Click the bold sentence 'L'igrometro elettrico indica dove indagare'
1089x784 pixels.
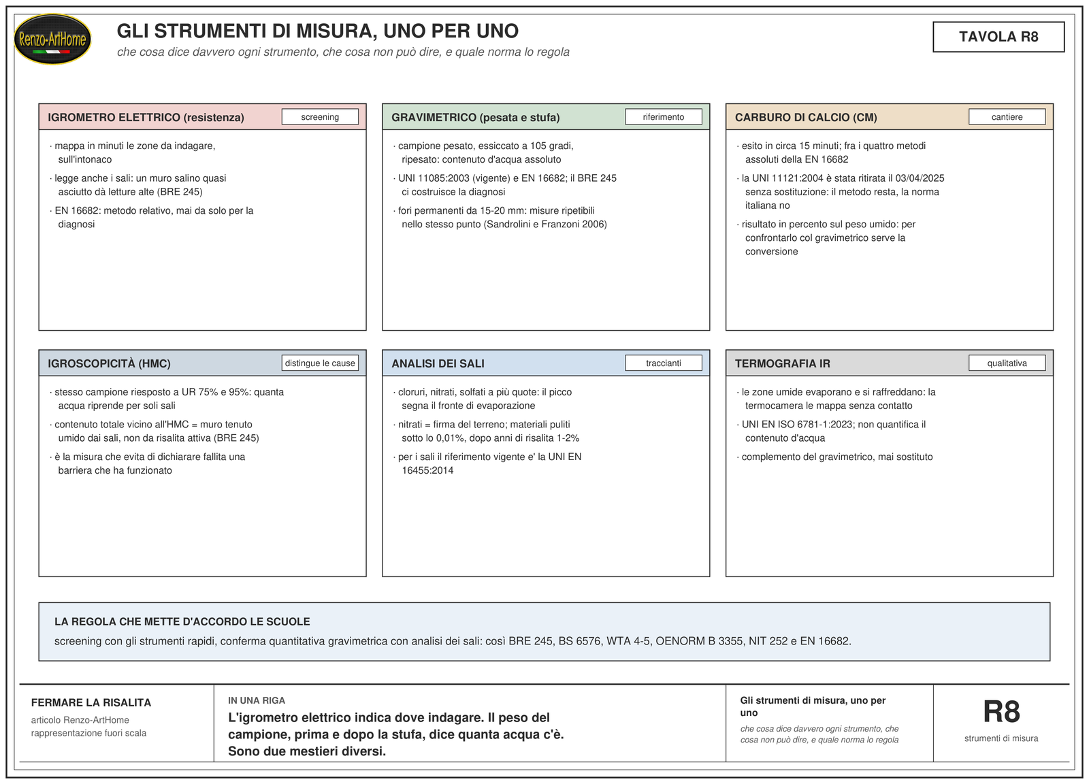pyautogui.click(x=396, y=734)
